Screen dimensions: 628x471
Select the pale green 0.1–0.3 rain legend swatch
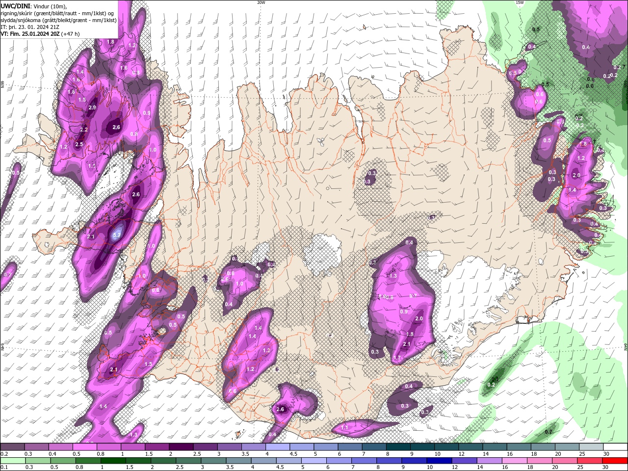[x=13, y=461]
